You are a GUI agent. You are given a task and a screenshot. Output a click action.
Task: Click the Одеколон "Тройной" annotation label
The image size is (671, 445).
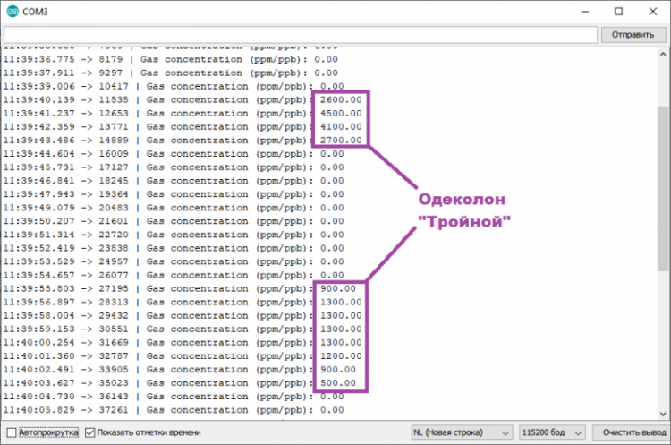465,210
